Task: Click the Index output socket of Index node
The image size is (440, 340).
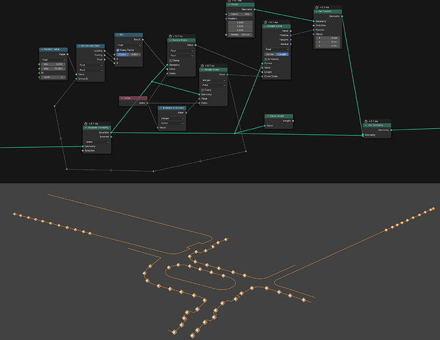Action: (147, 103)
